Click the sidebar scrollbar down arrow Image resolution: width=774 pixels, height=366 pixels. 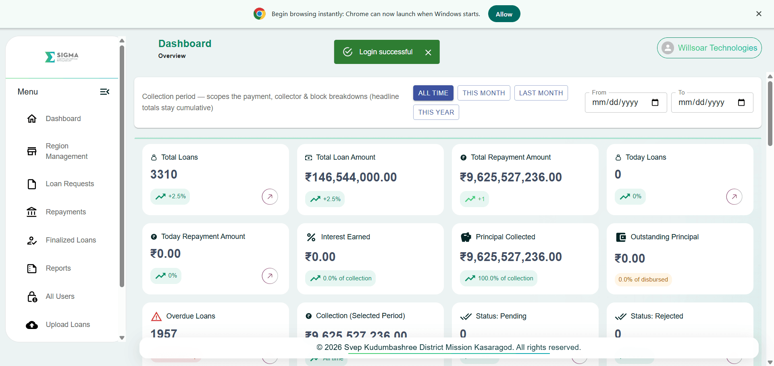tap(122, 338)
